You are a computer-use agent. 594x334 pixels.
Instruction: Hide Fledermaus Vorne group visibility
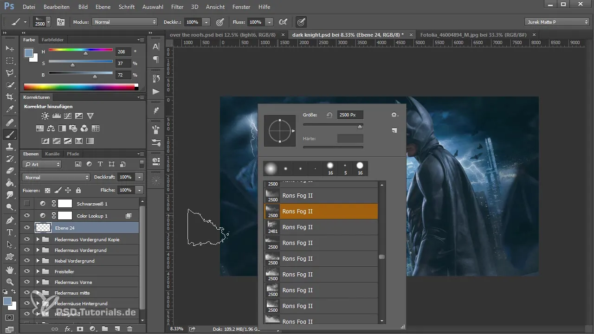point(27,282)
